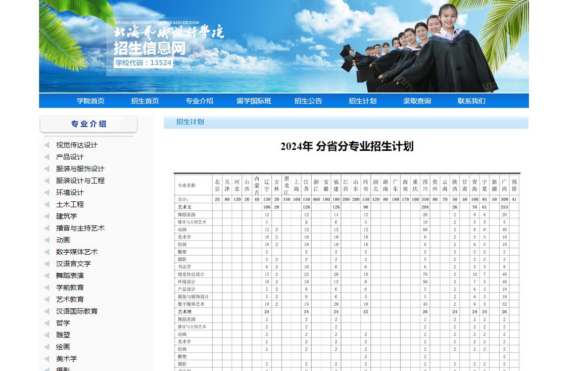This screenshot has width=569, height=371.
Task: Select 数字媒体艺术 in the sidebar
Action: (x=77, y=252)
